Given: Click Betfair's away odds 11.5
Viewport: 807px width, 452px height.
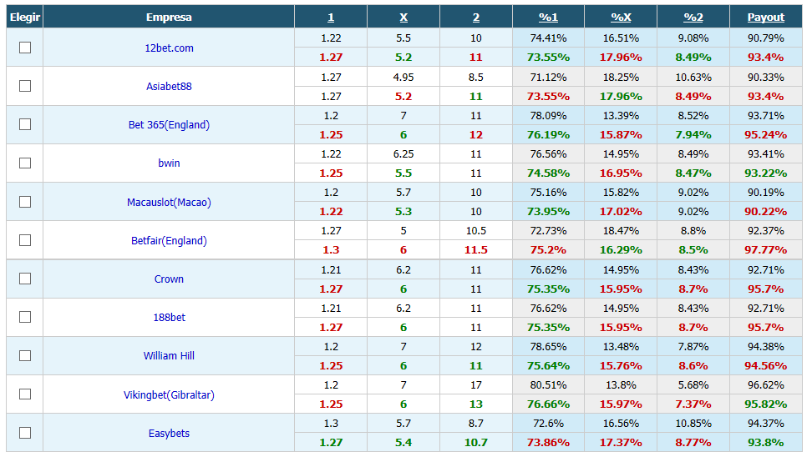Looking at the screenshot, I should 476,250.
